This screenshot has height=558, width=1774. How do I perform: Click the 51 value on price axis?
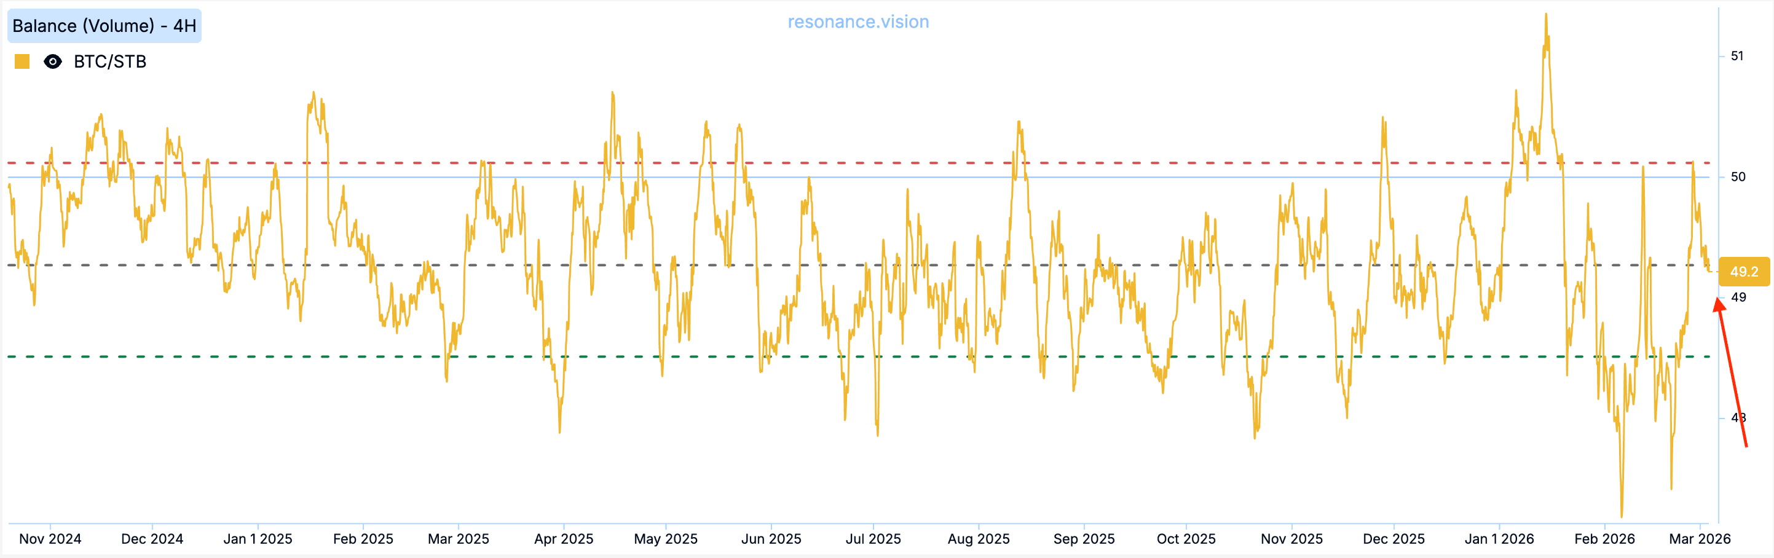[x=1737, y=56]
